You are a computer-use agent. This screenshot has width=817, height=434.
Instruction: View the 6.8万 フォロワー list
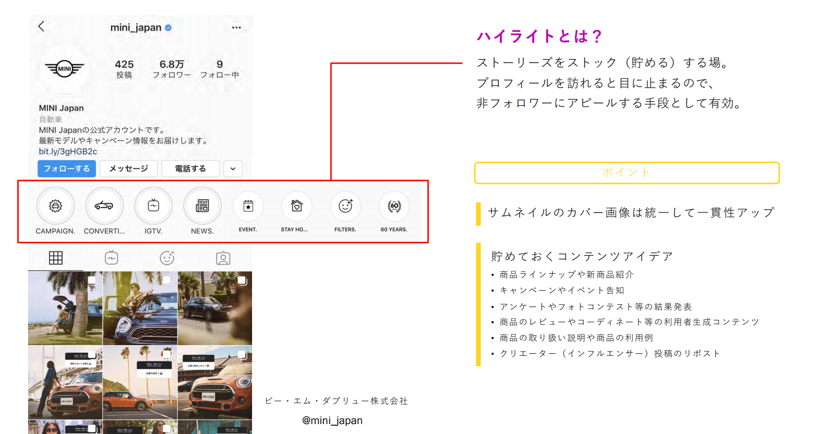172,69
